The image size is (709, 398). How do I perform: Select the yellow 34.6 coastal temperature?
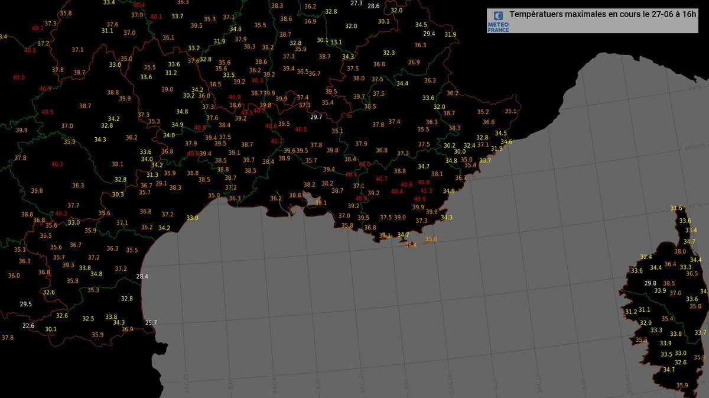pos(506,142)
